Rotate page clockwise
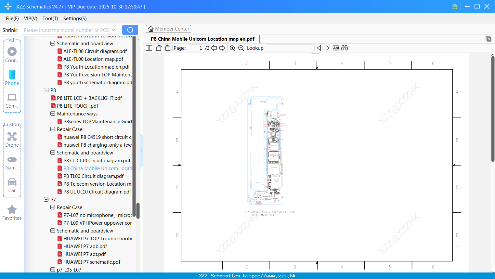This screenshot has height=279, width=495. 167,48
